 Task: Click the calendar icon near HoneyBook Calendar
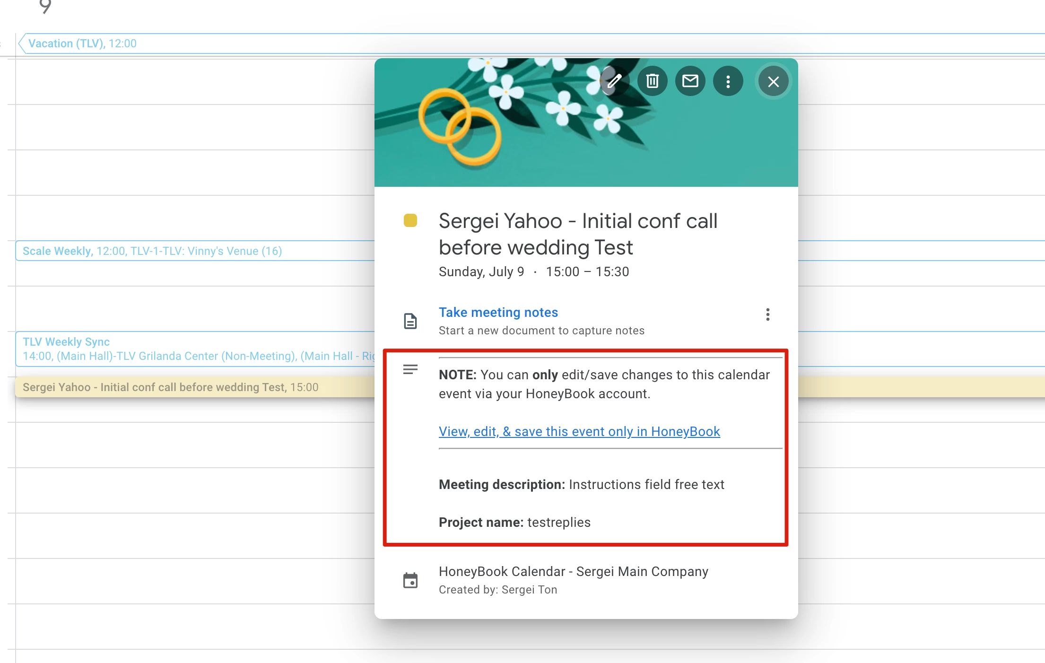point(410,580)
